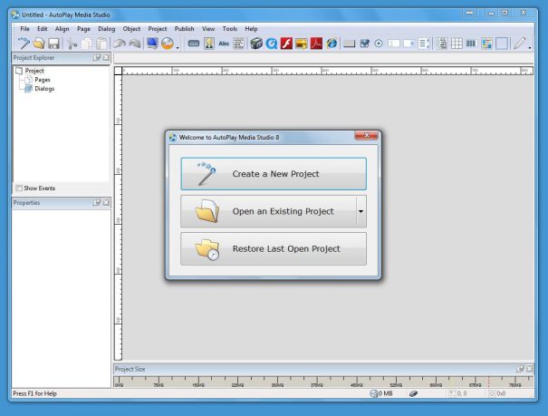Click the Cut scissors toolbar icon

tap(72, 44)
